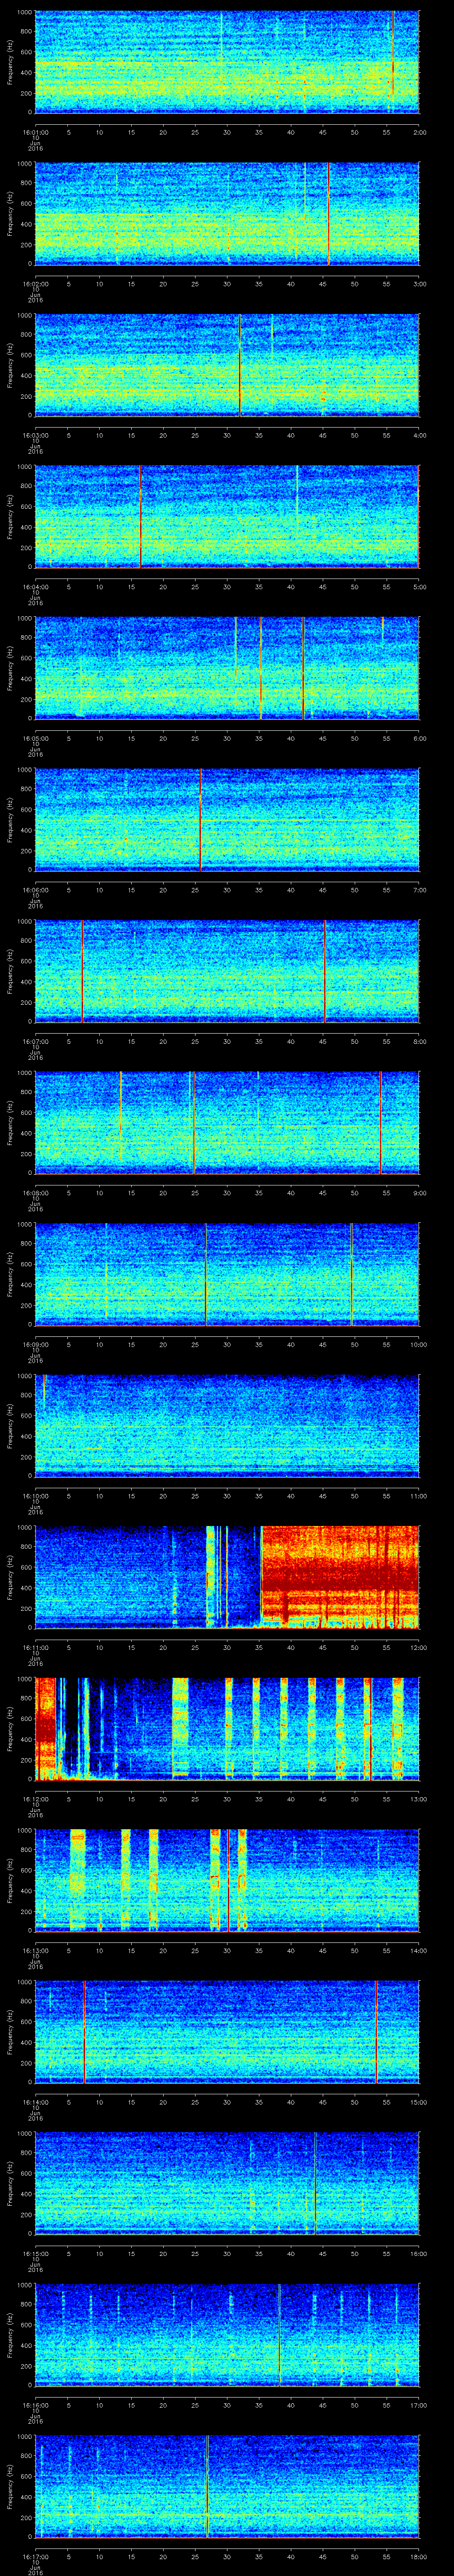Click the '16:07:00' start time label
454x2576 pixels.
35,1042
